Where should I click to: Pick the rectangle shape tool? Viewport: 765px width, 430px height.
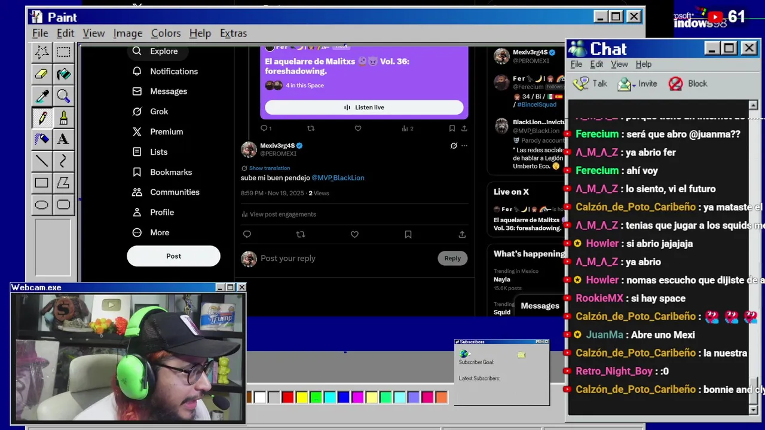[x=41, y=183]
